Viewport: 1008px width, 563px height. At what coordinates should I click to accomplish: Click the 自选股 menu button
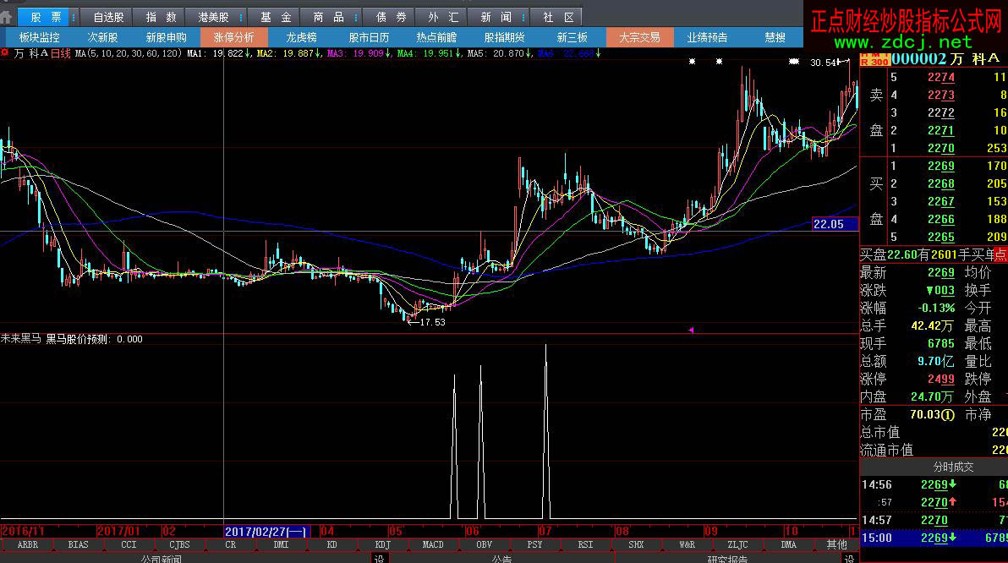(107, 17)
